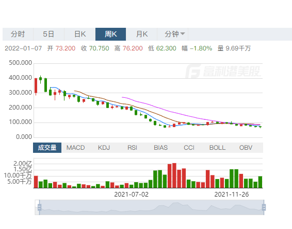Switch to the 分时 chart tab
This screenshot has width=292, height=229.
[x=18, y=34]
